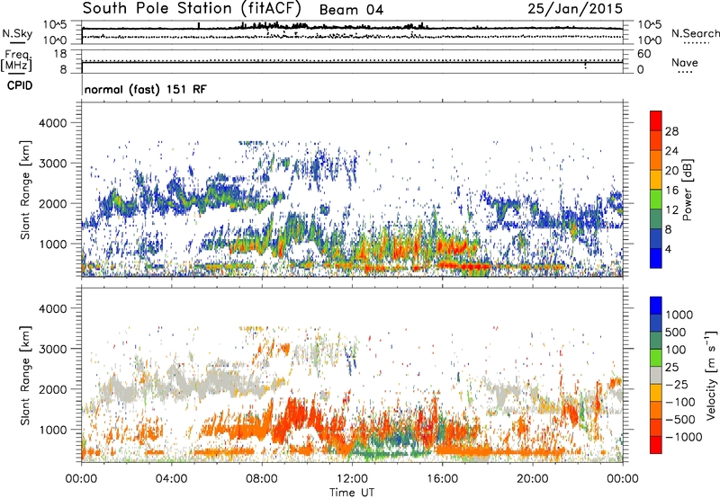Click the 'Freq. [MHz]' axis label
This screenshot has height=498, width=720.
pos(17,61)
